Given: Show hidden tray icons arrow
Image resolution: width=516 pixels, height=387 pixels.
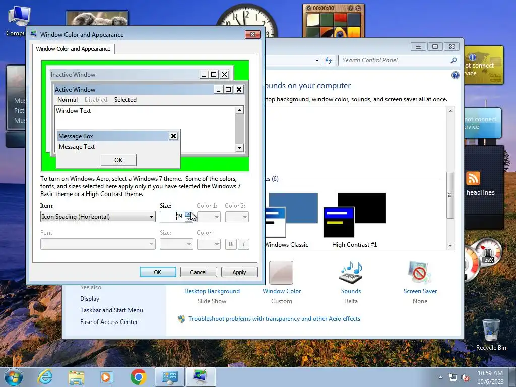Looking at the screenshot, I should tap(440, 377).
